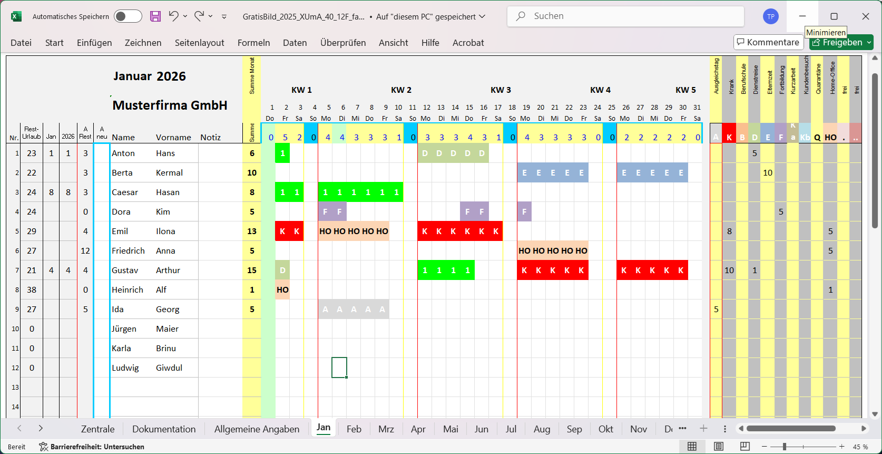Add new sheet with plus icon

point(703,429)
